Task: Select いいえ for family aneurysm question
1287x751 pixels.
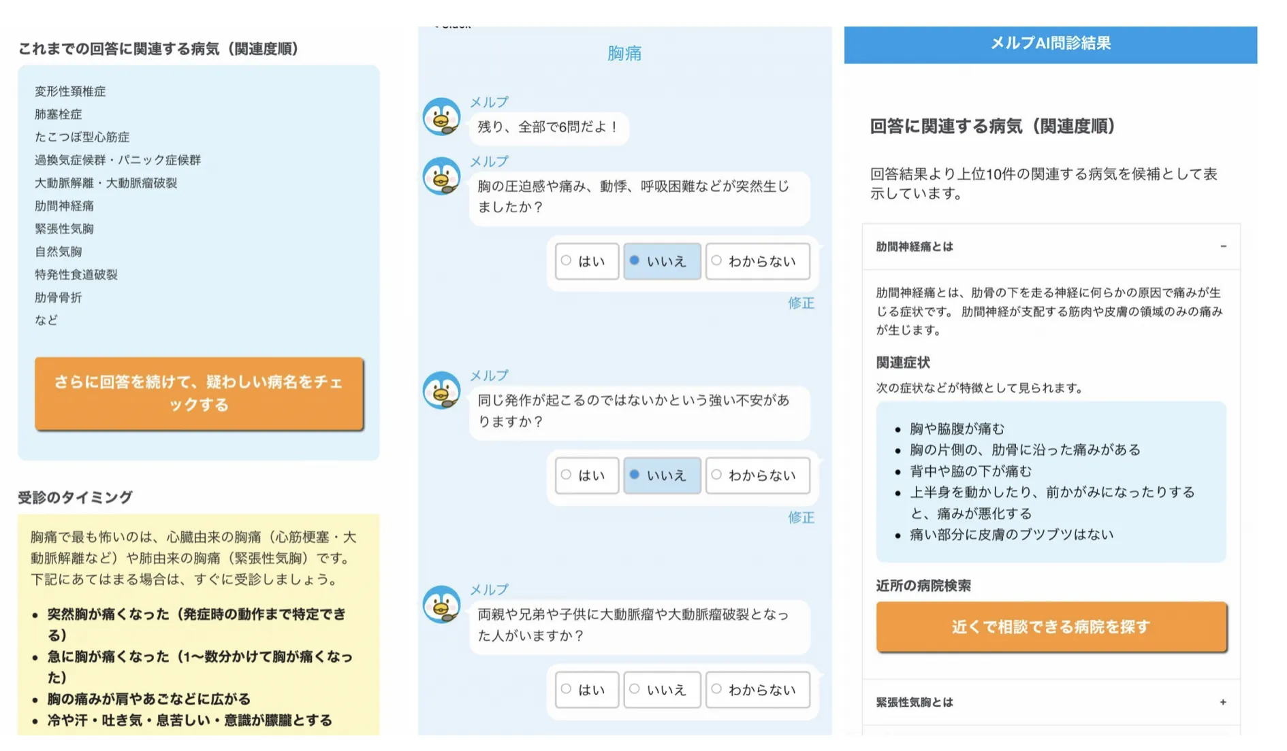Action: click(x=661, y=689)
